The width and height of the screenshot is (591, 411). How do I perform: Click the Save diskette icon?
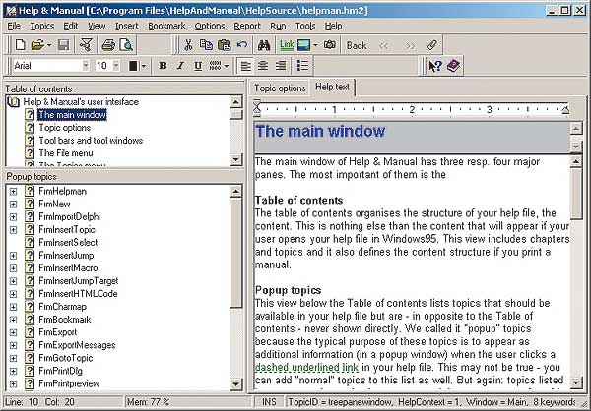pyautogui.click(x=63, y=45)
